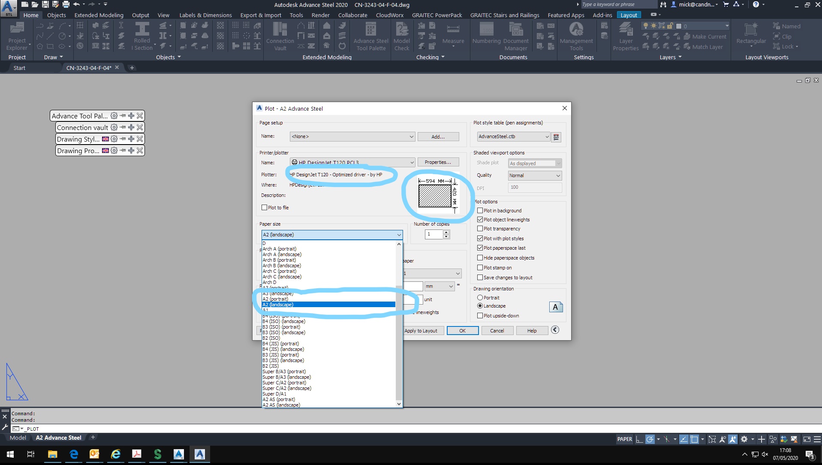Expand the Draw panel dropdown
This screenshot has width=822, height=465.
pyautogui.click(x=60, y=57)
